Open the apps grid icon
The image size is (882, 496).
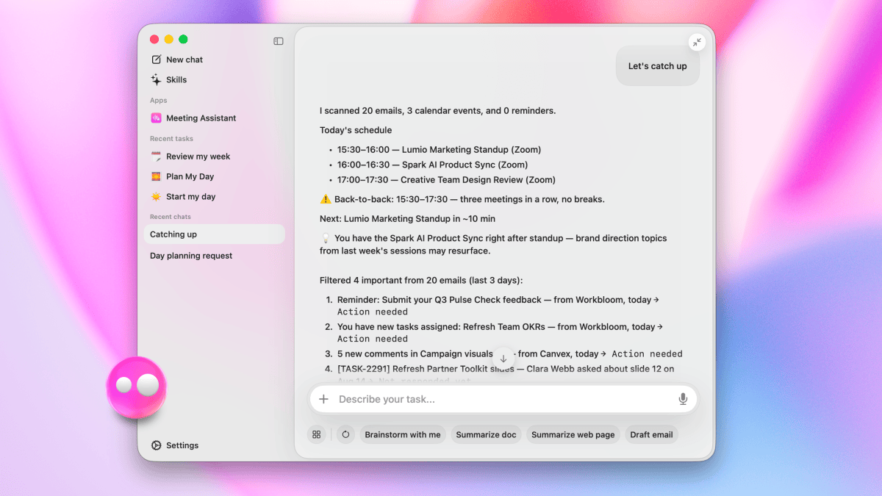pyautogui.click(x=317, y=434)
